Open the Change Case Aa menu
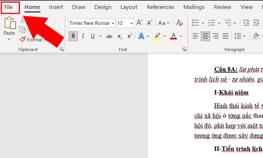The image size is (263, 158). click(164, 23)
